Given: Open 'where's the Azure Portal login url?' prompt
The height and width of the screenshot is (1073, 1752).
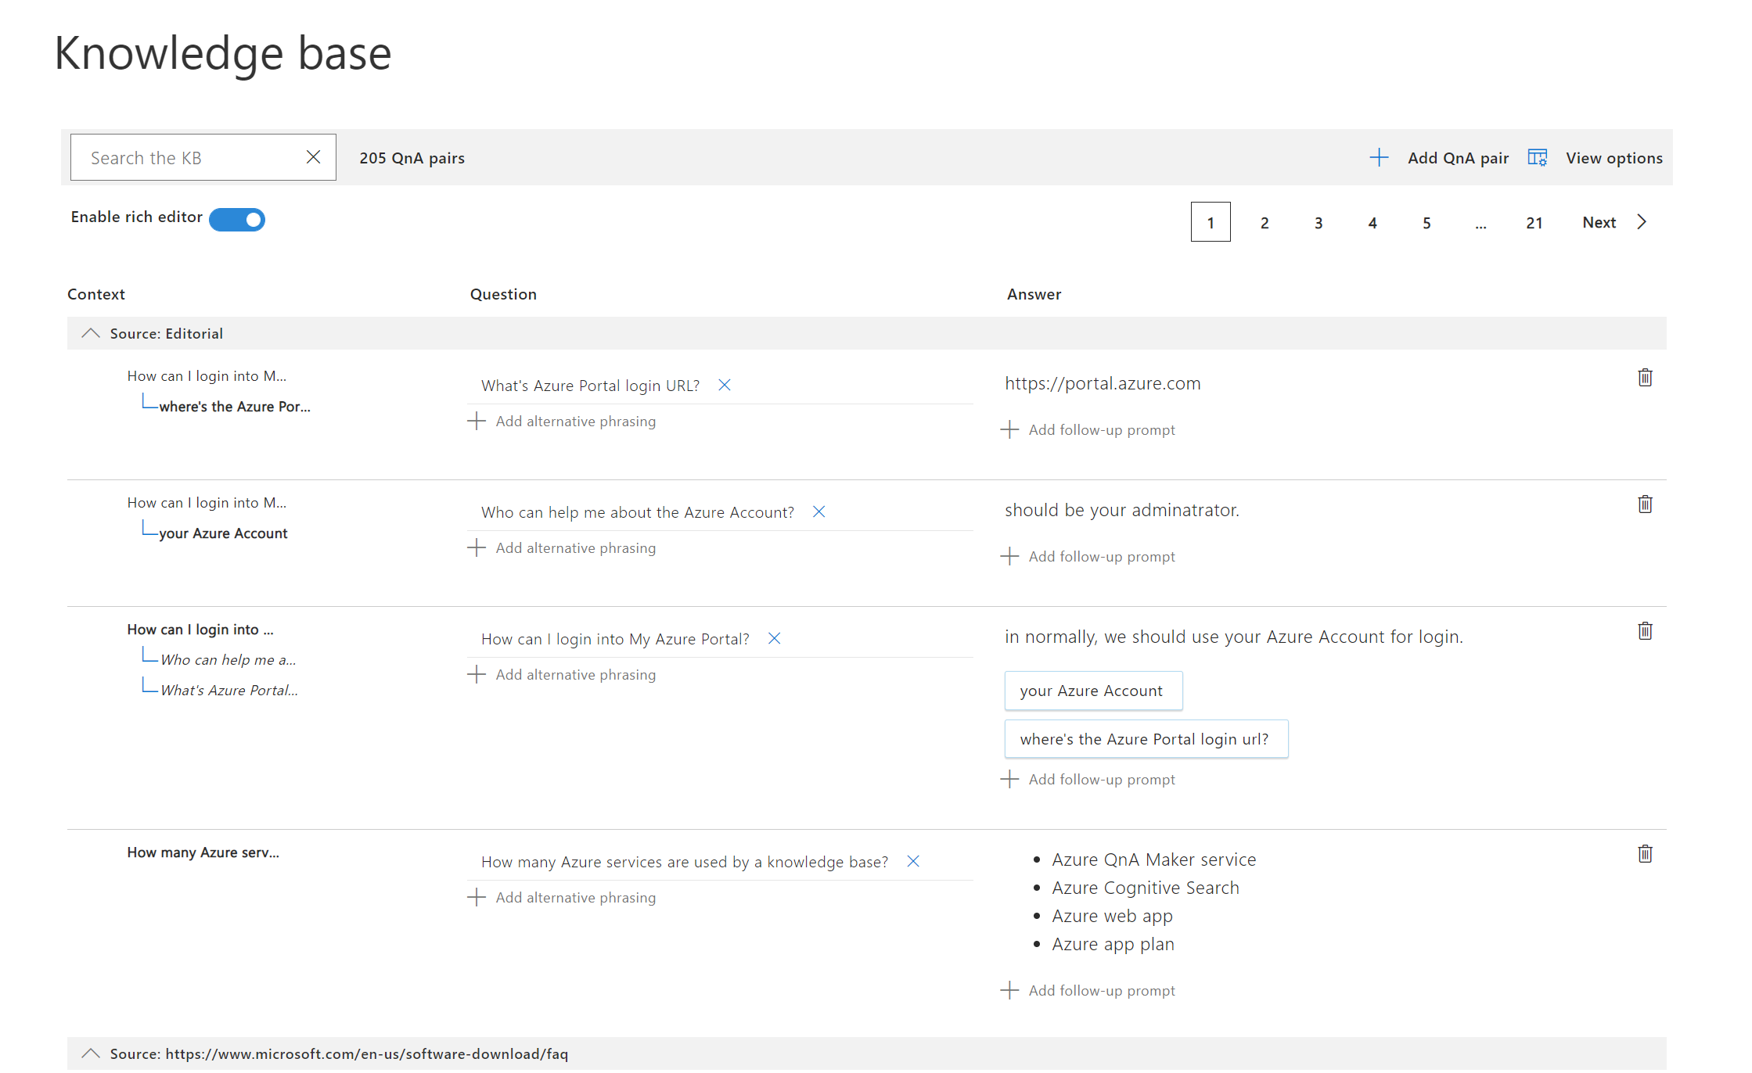Looking at the screenshot, I should tap(1146, 739).
